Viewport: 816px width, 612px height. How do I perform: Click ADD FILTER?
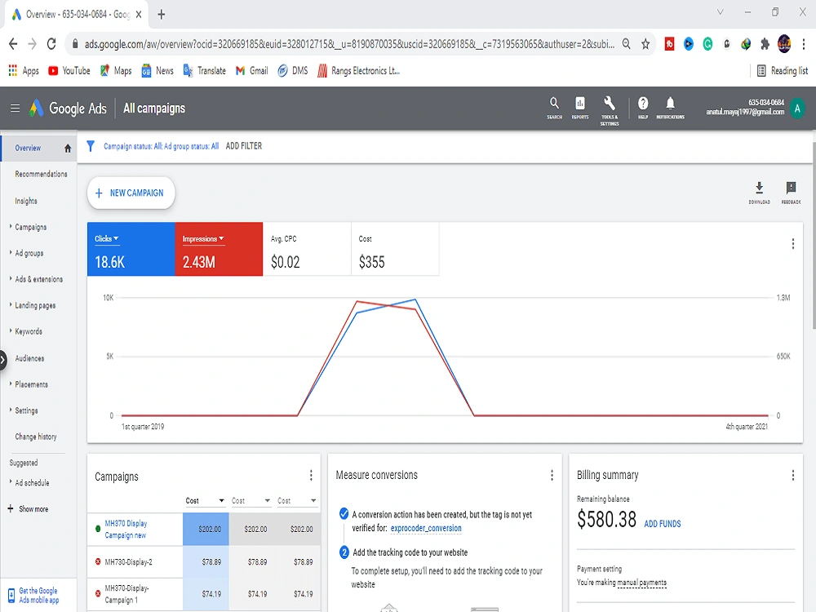(243, 146)
